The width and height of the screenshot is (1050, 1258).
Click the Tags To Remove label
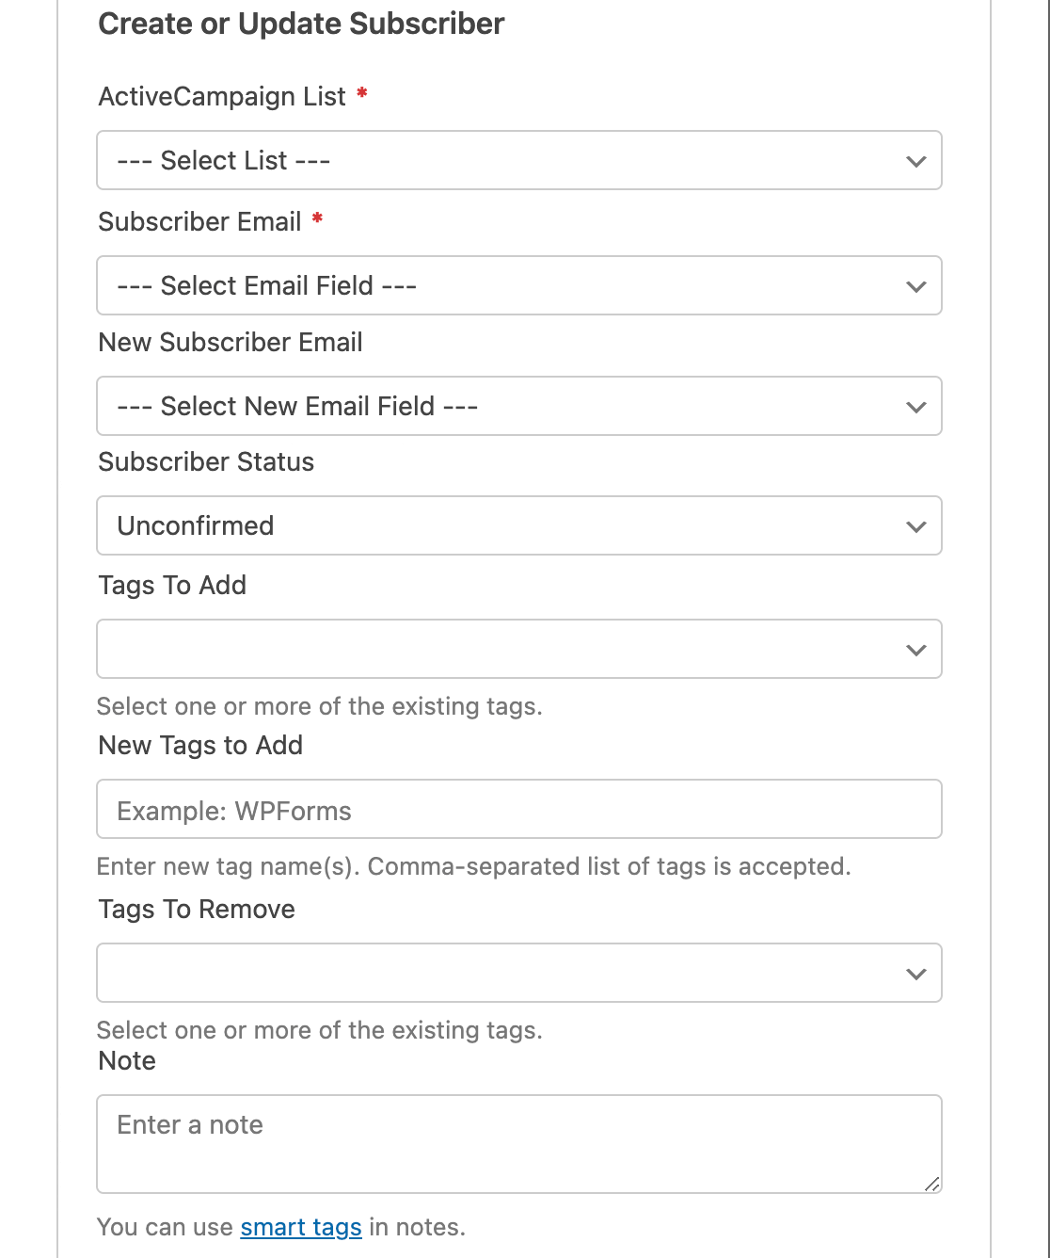point(197,910)
